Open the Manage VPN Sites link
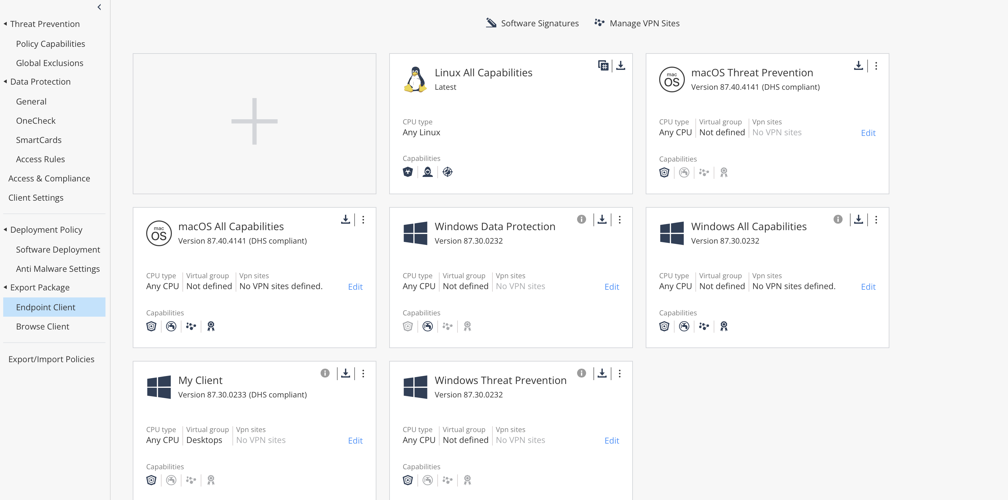The image size is (1008, 500). pos(644,23)
